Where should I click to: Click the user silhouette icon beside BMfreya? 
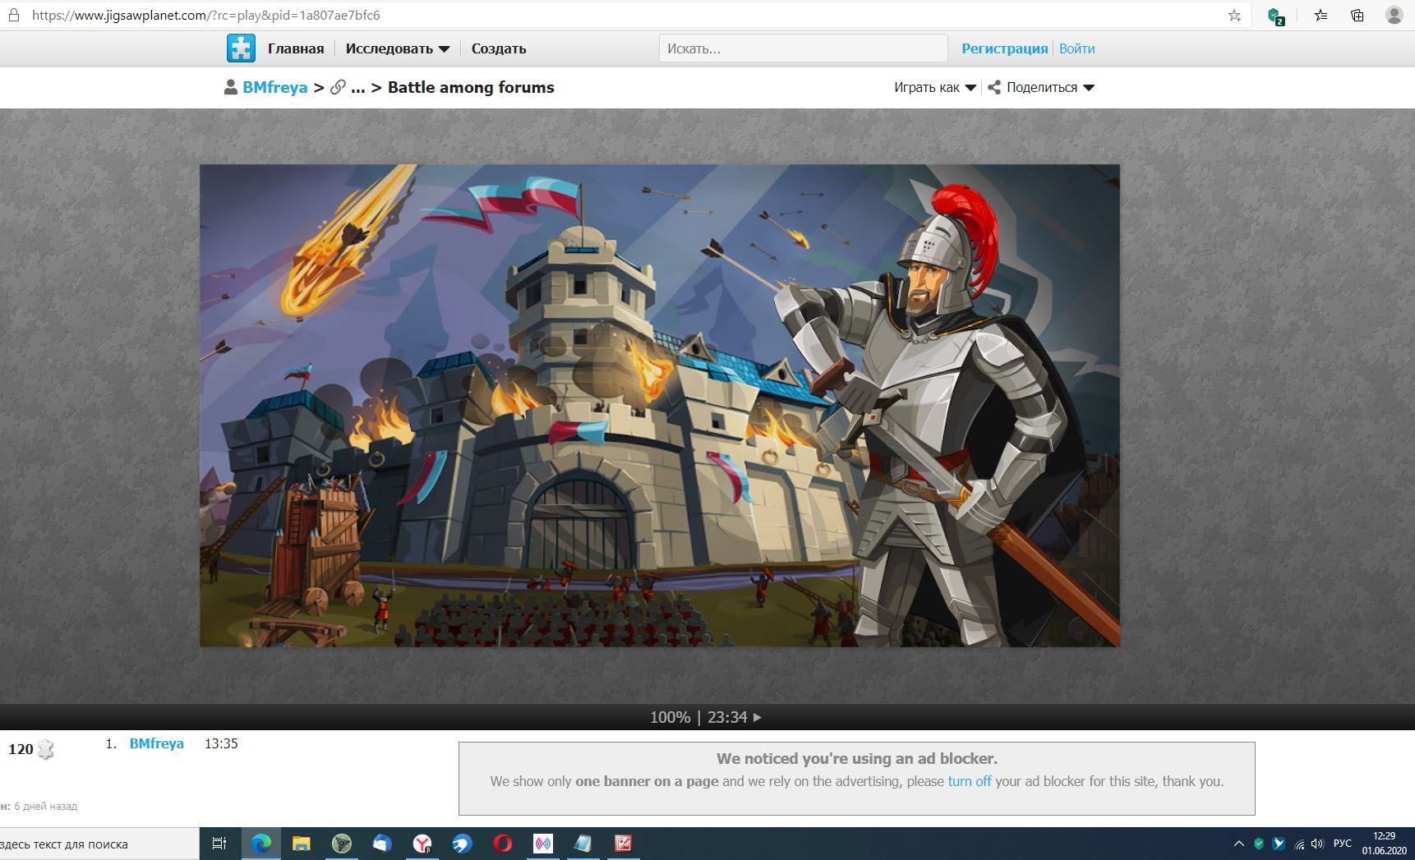click(231, 87)
